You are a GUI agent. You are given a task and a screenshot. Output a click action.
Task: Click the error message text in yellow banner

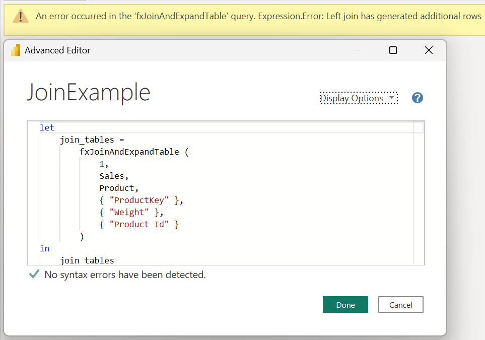coord(258,17)
